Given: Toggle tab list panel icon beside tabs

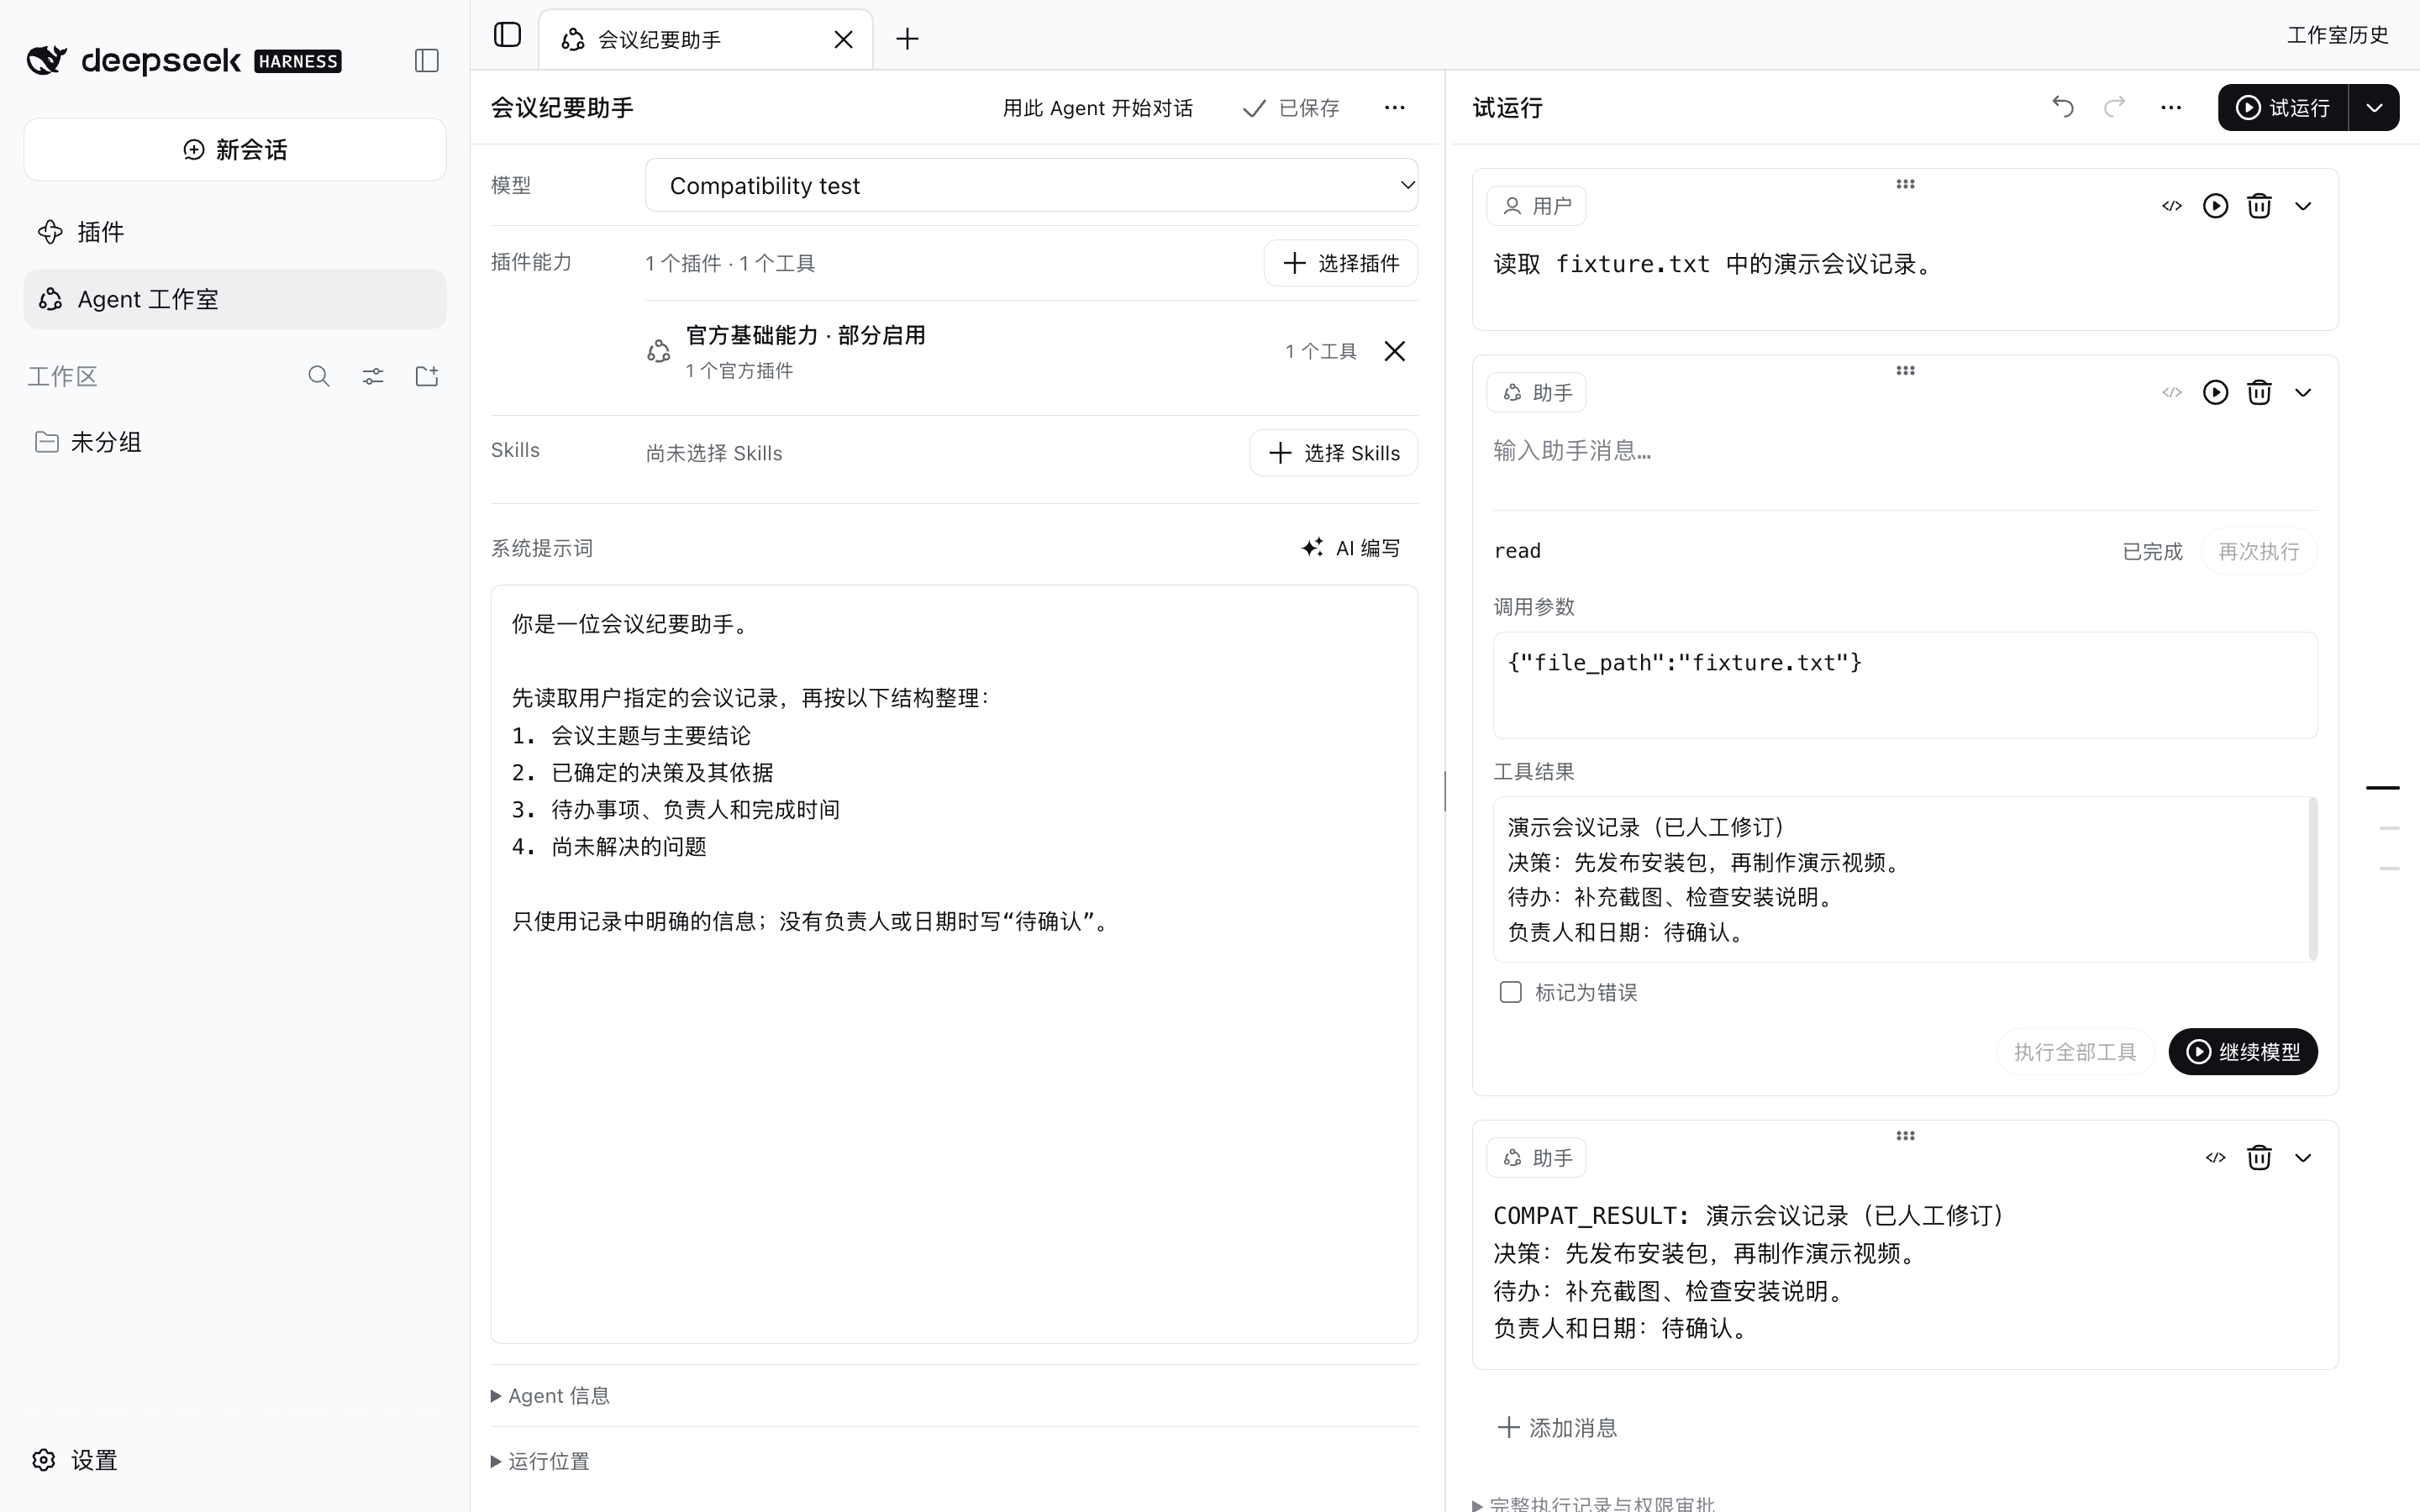Looking at the screenshot, I should click(508, 35).
